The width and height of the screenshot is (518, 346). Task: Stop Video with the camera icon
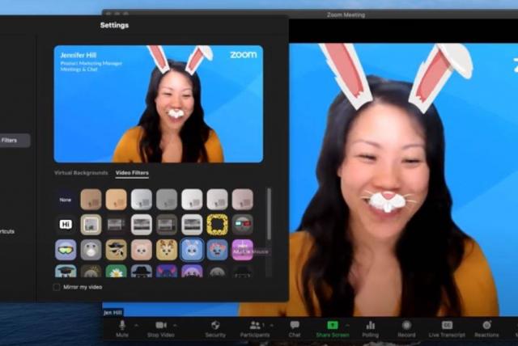click(x=161, y=328)
